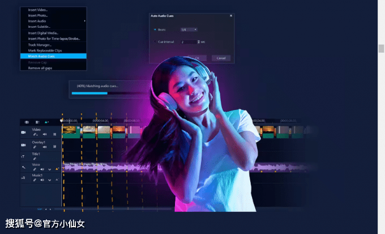Select the Beats radio button
The height and width of the screenshot is (234, 385).
[155, 29]
